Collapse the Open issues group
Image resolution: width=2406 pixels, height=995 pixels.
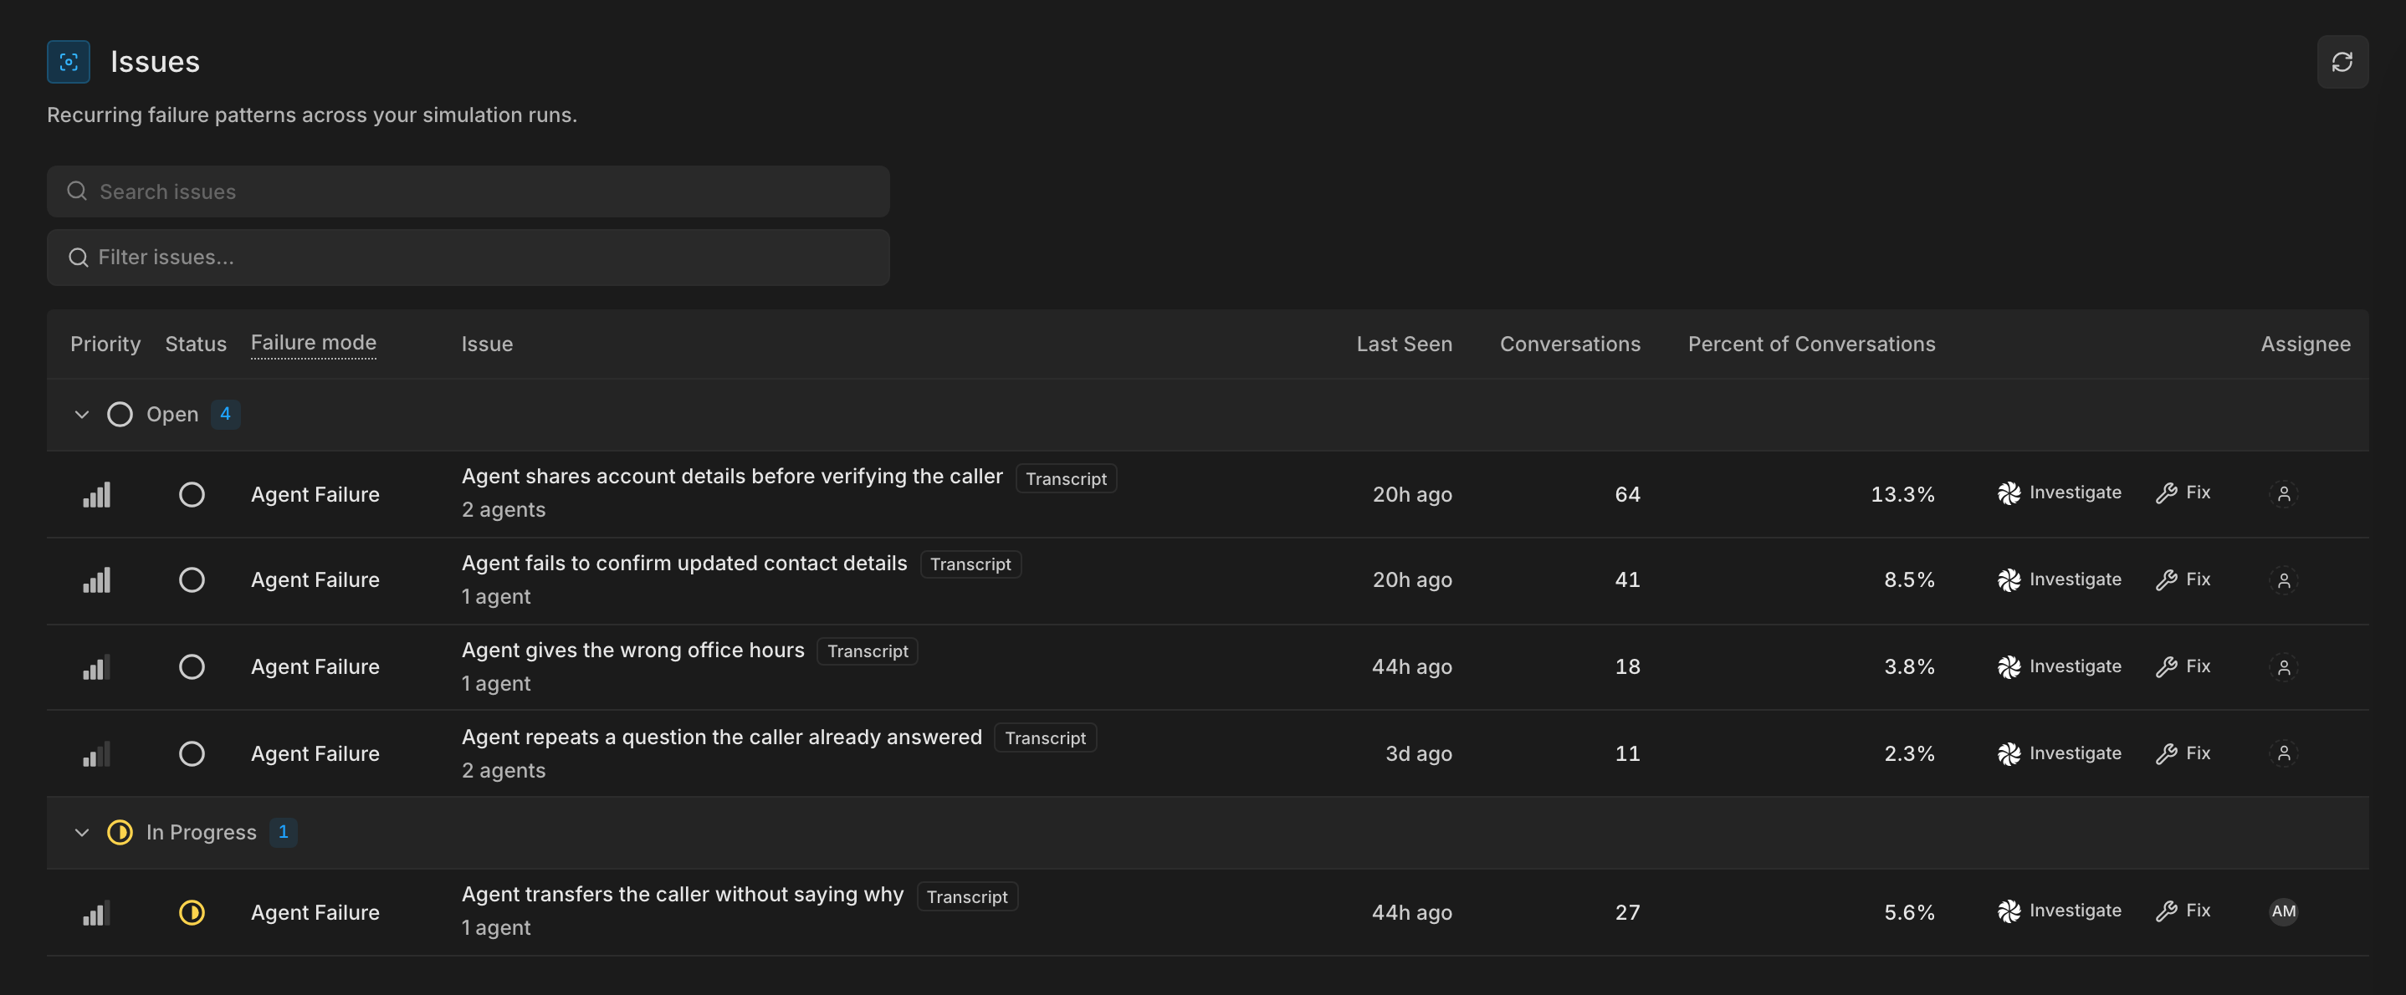coord(81,415)
